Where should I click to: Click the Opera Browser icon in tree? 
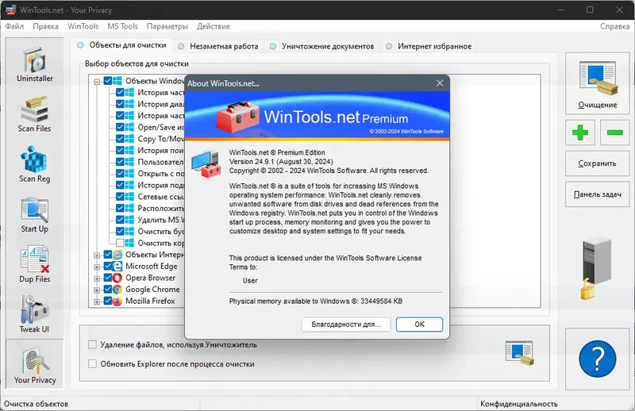(117, 278)
